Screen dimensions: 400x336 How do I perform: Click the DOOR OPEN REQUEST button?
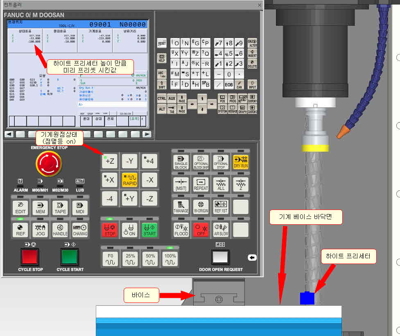tap(220, 257)
